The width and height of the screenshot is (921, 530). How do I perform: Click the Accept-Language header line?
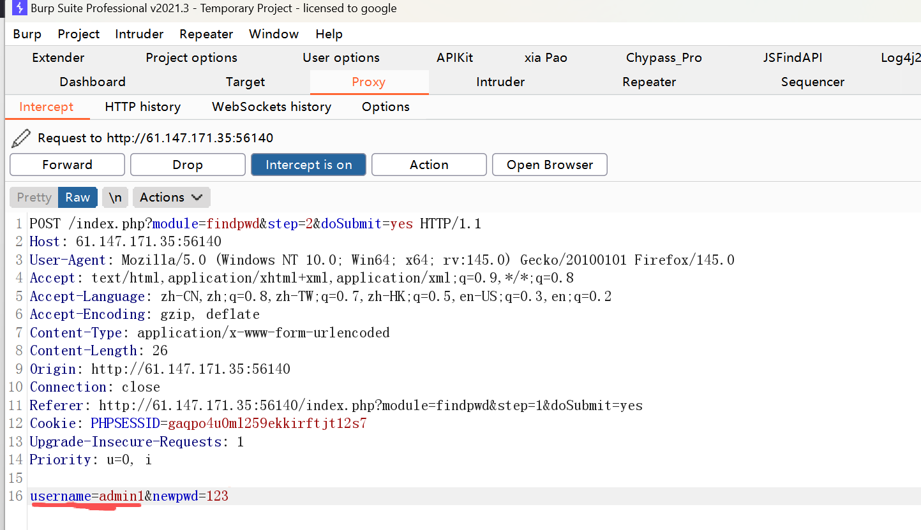320,297
